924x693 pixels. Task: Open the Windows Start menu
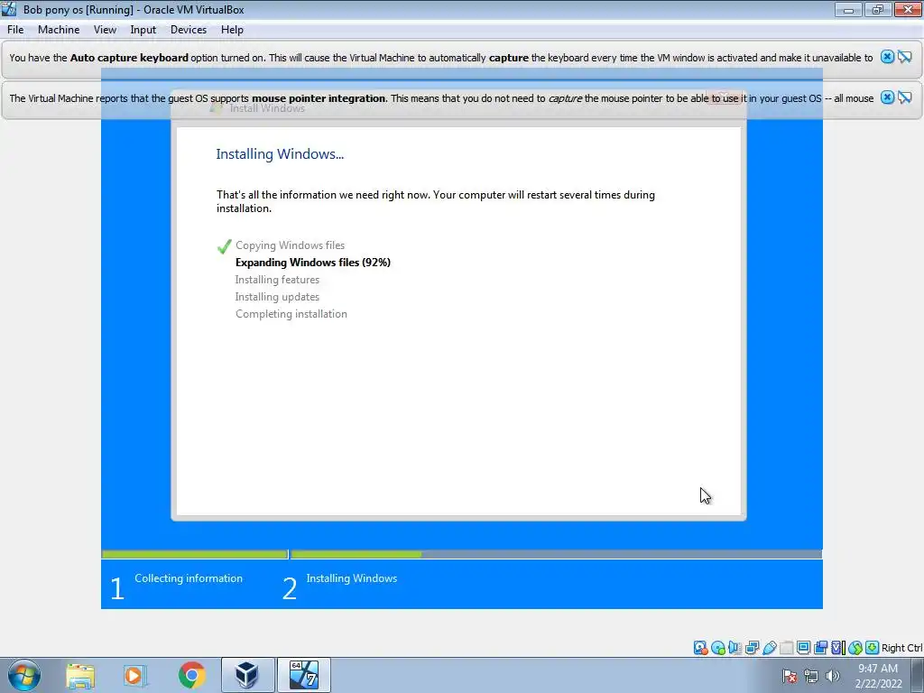point(24,675)
